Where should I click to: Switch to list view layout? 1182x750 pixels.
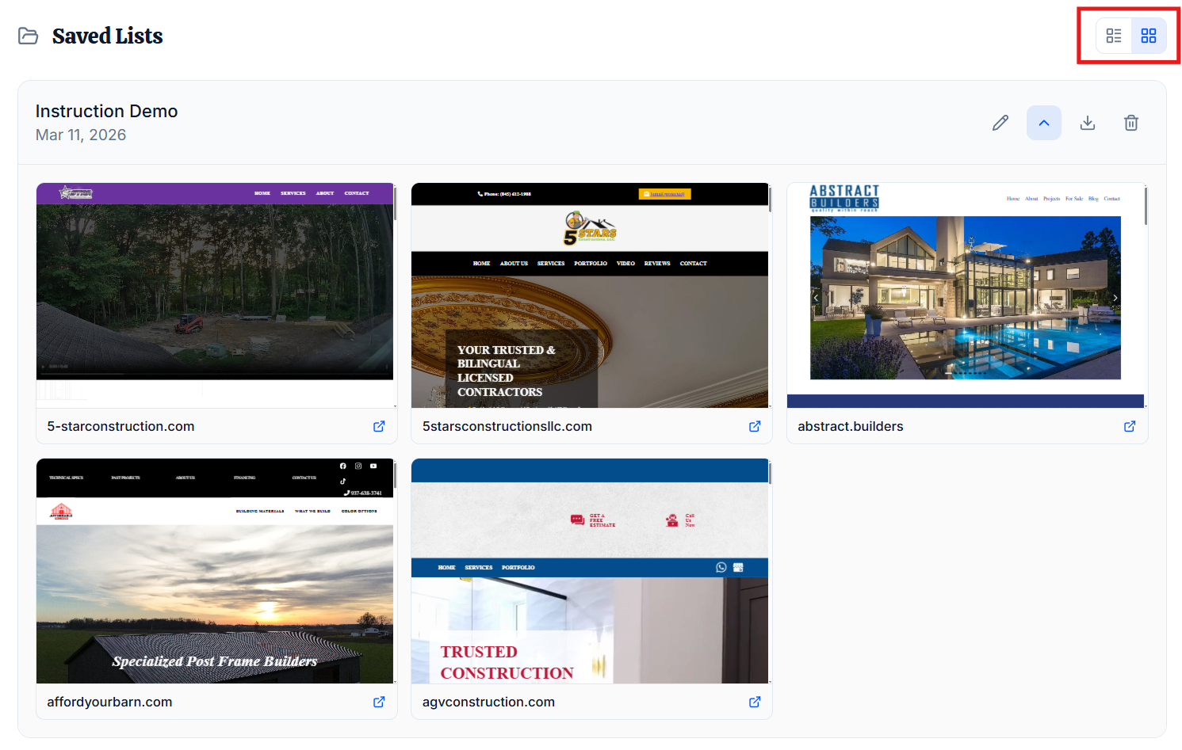coord(1113,35)
